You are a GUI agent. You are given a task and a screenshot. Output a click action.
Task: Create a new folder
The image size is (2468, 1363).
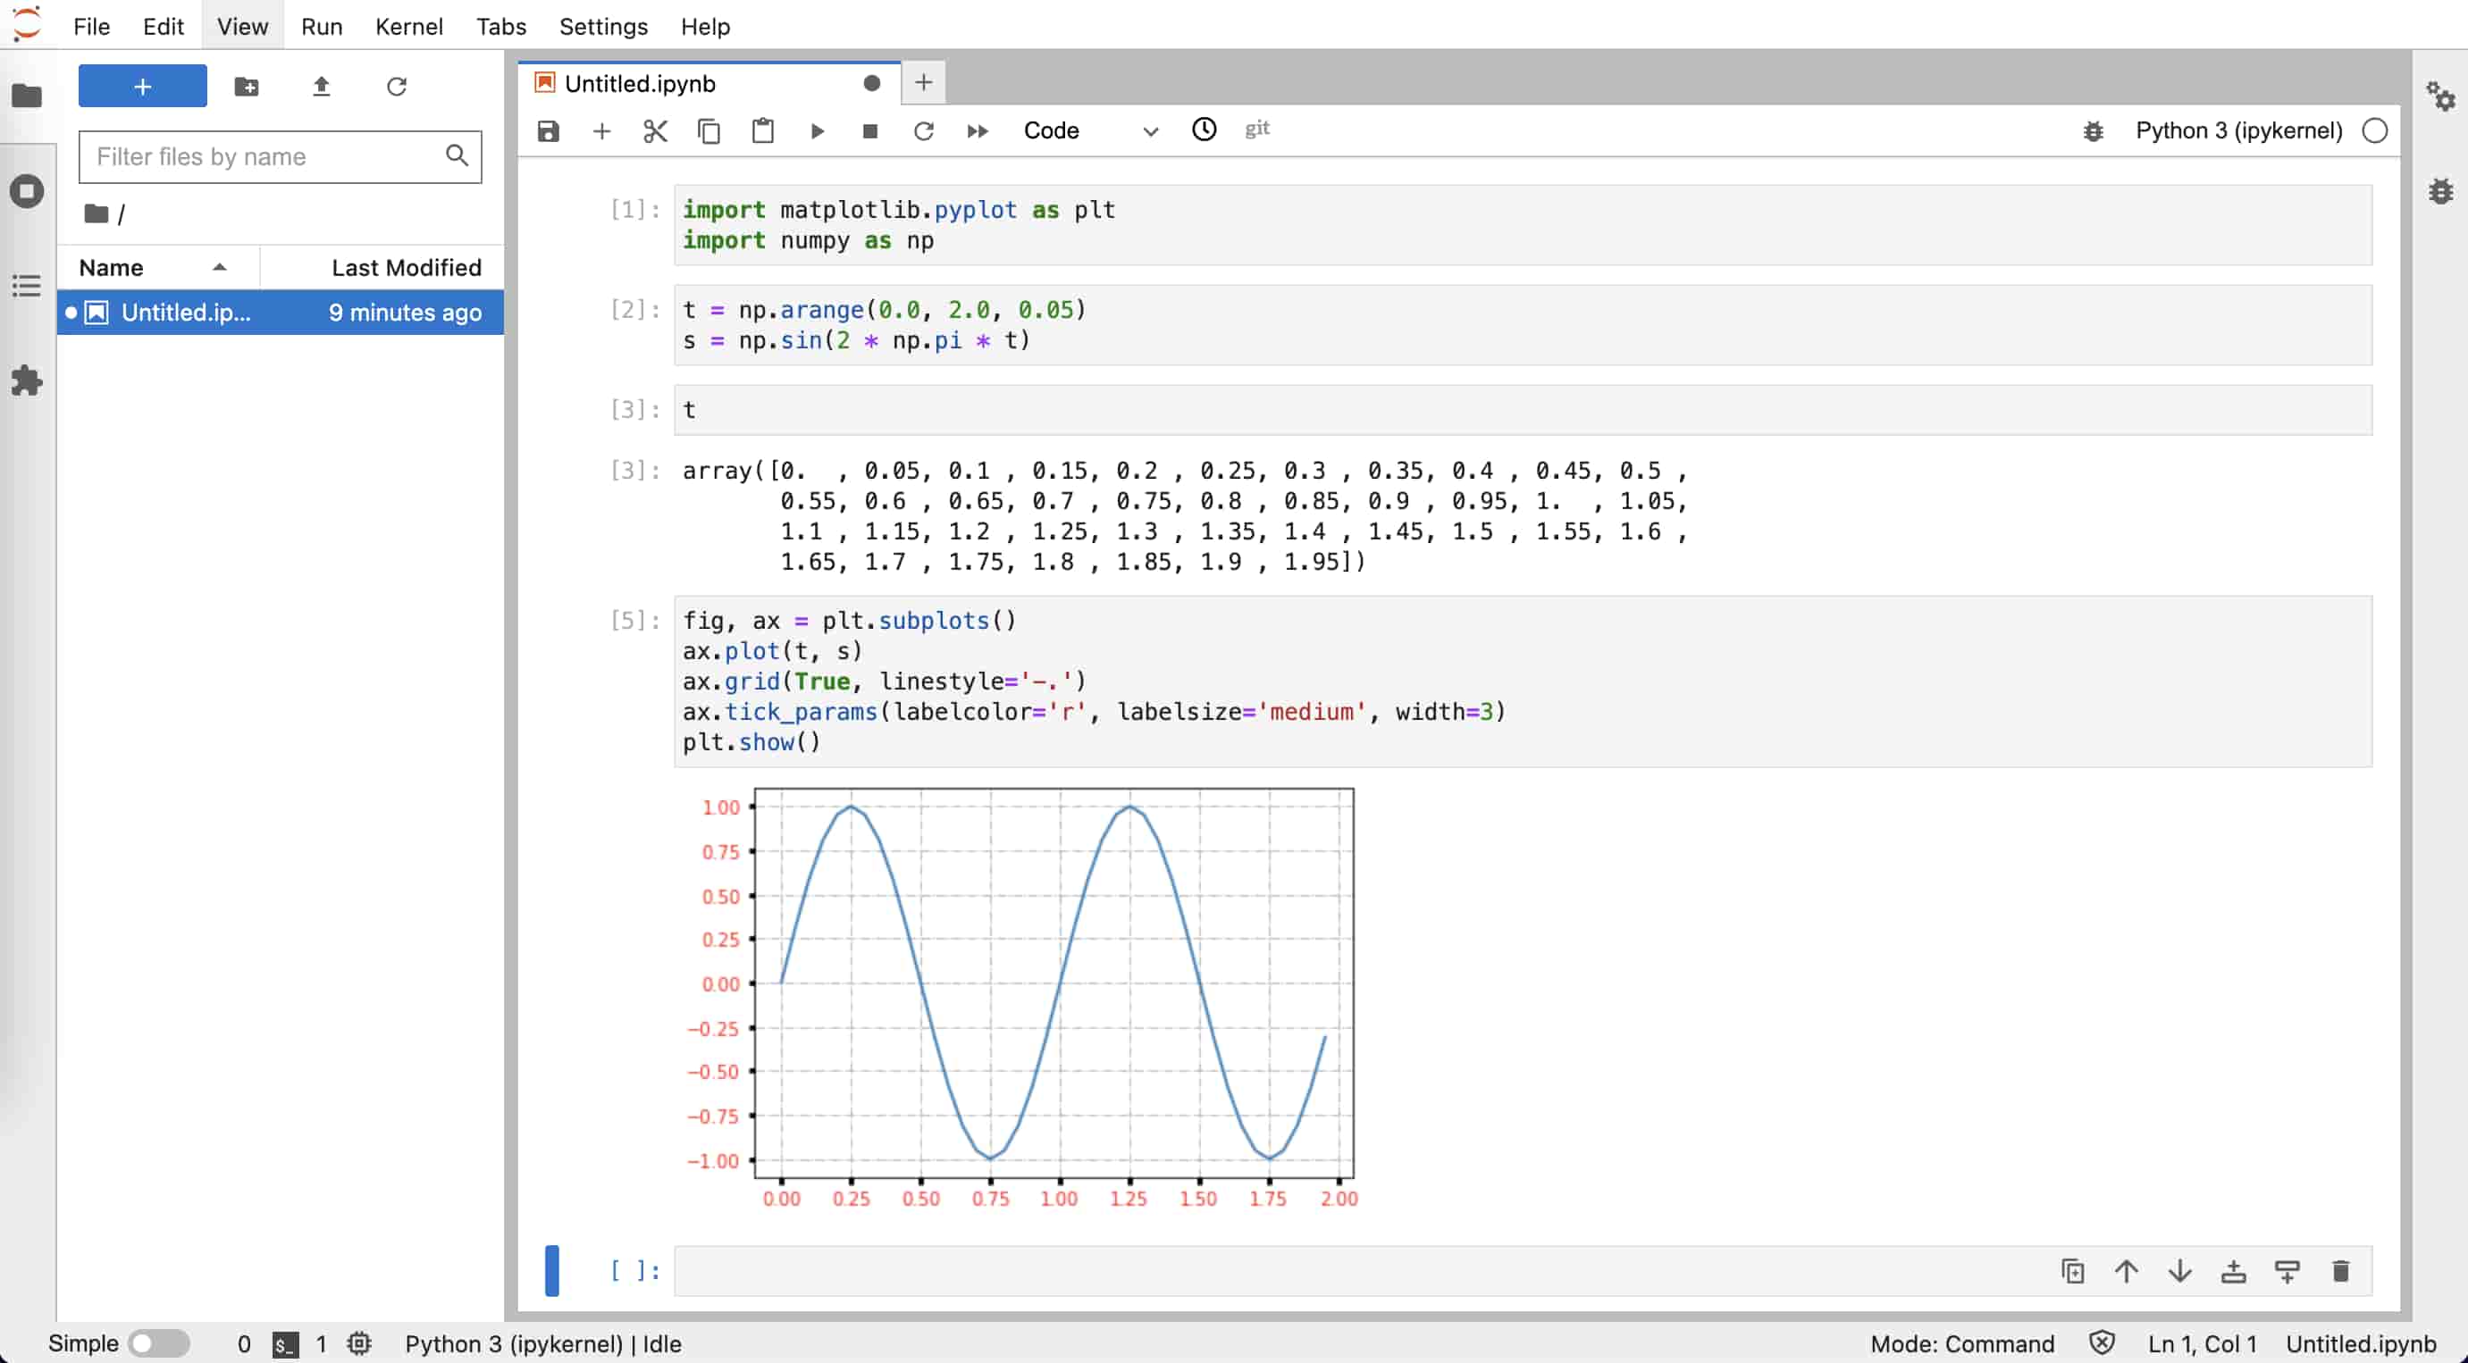coord(247,87)
